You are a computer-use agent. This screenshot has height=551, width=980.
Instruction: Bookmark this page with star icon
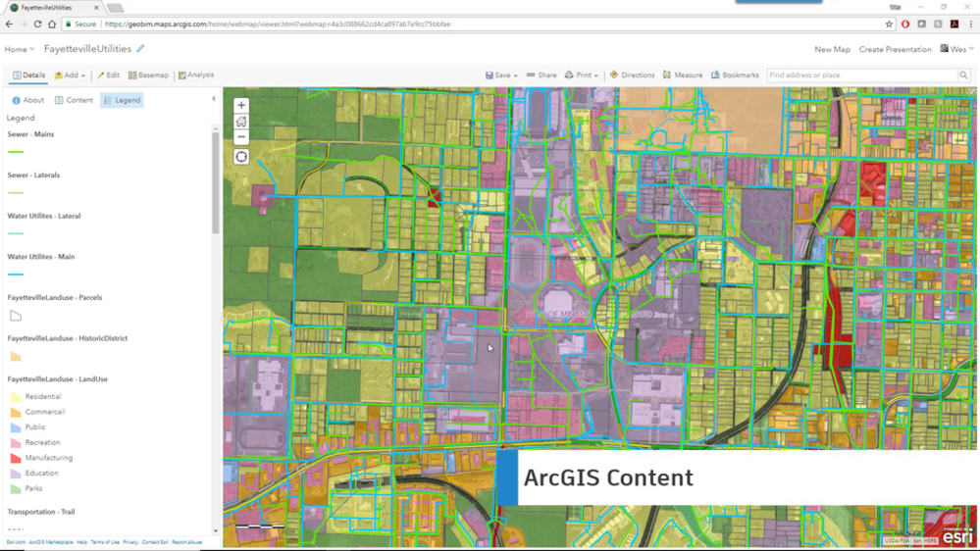(889, 24)
